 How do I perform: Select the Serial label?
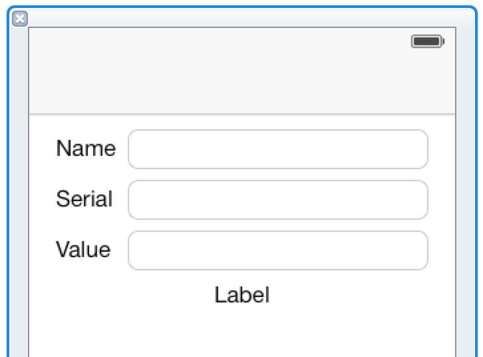point(84,199)
